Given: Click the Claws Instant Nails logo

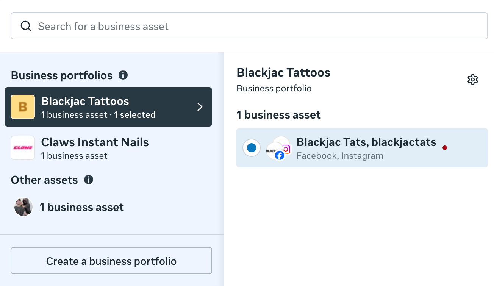Looking at the screenshot, I should point(23,148).
